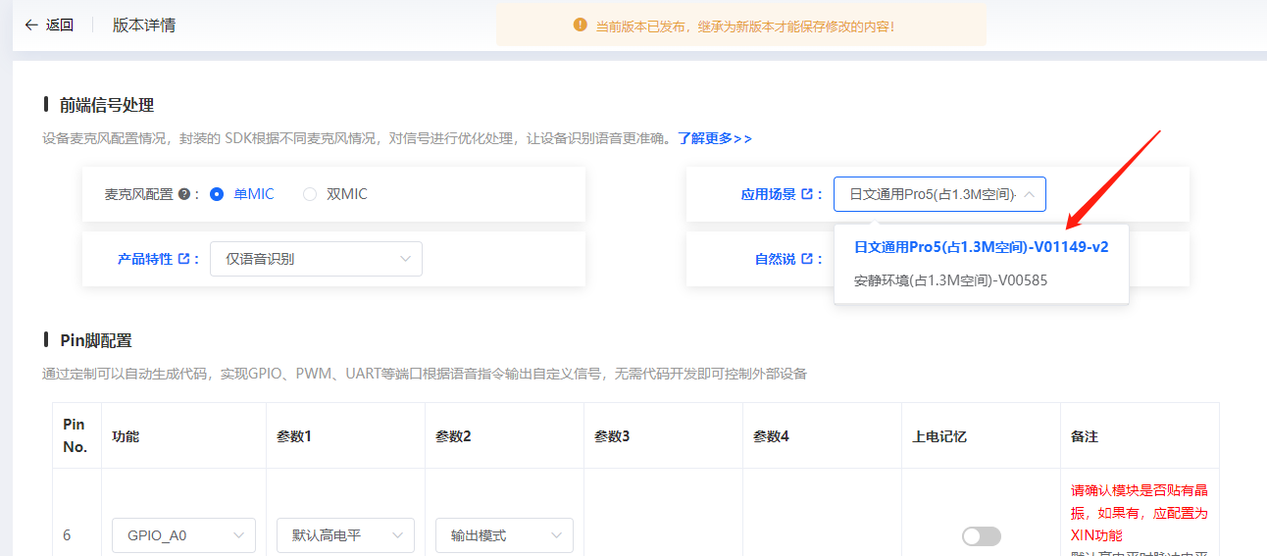The image size is (1267, 556).
Task: Click the Pin No. column header
Action: coord(76,435)
